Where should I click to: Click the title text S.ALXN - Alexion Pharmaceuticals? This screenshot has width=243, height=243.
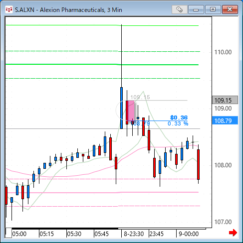click(x=60, y=10)
